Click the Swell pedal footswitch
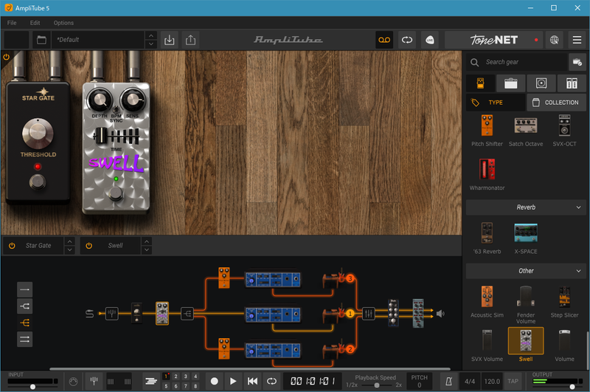 [x=116, y=193]
